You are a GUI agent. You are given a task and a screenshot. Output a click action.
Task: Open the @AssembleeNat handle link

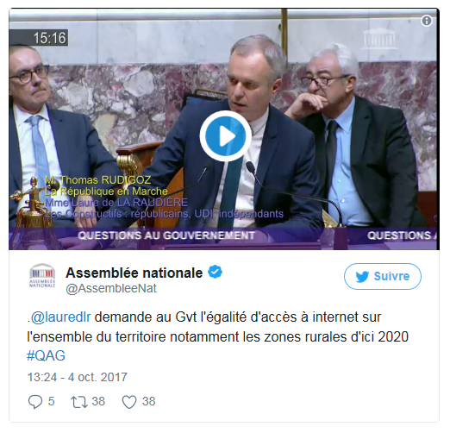(111, 288)
